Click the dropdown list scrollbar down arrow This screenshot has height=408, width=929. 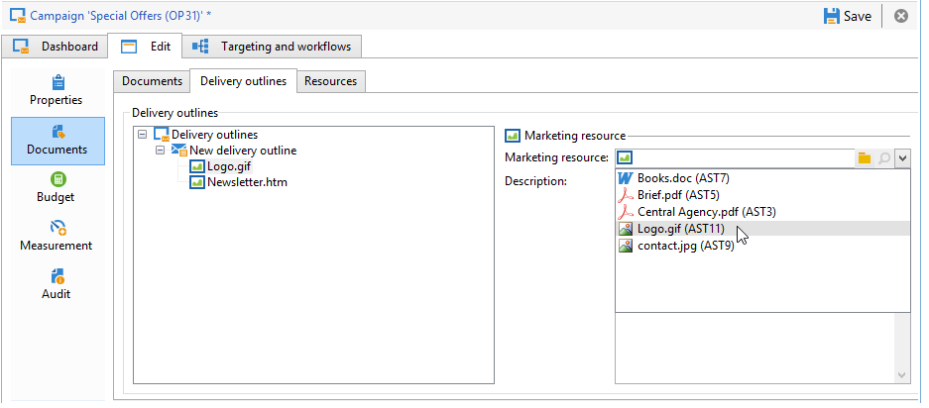(x=902, y=375)
